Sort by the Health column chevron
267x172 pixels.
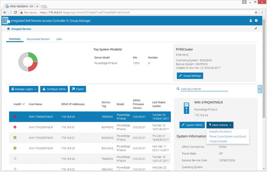click(24, 104)
